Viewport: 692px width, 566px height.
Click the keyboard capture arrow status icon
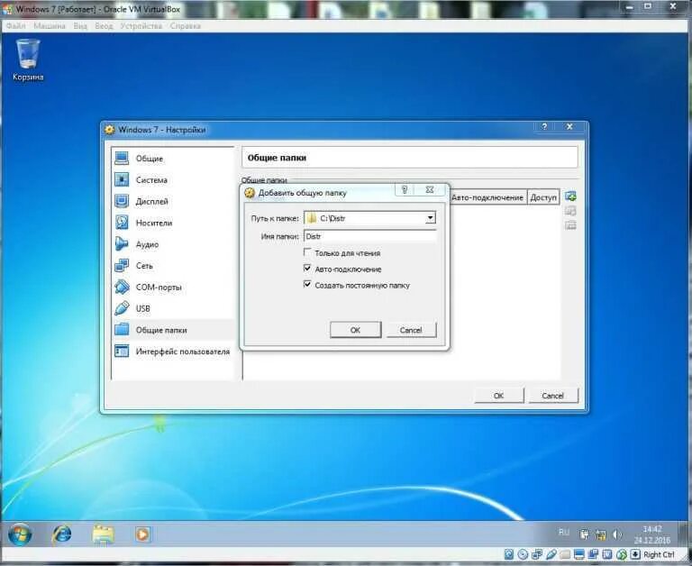(635, 554)
